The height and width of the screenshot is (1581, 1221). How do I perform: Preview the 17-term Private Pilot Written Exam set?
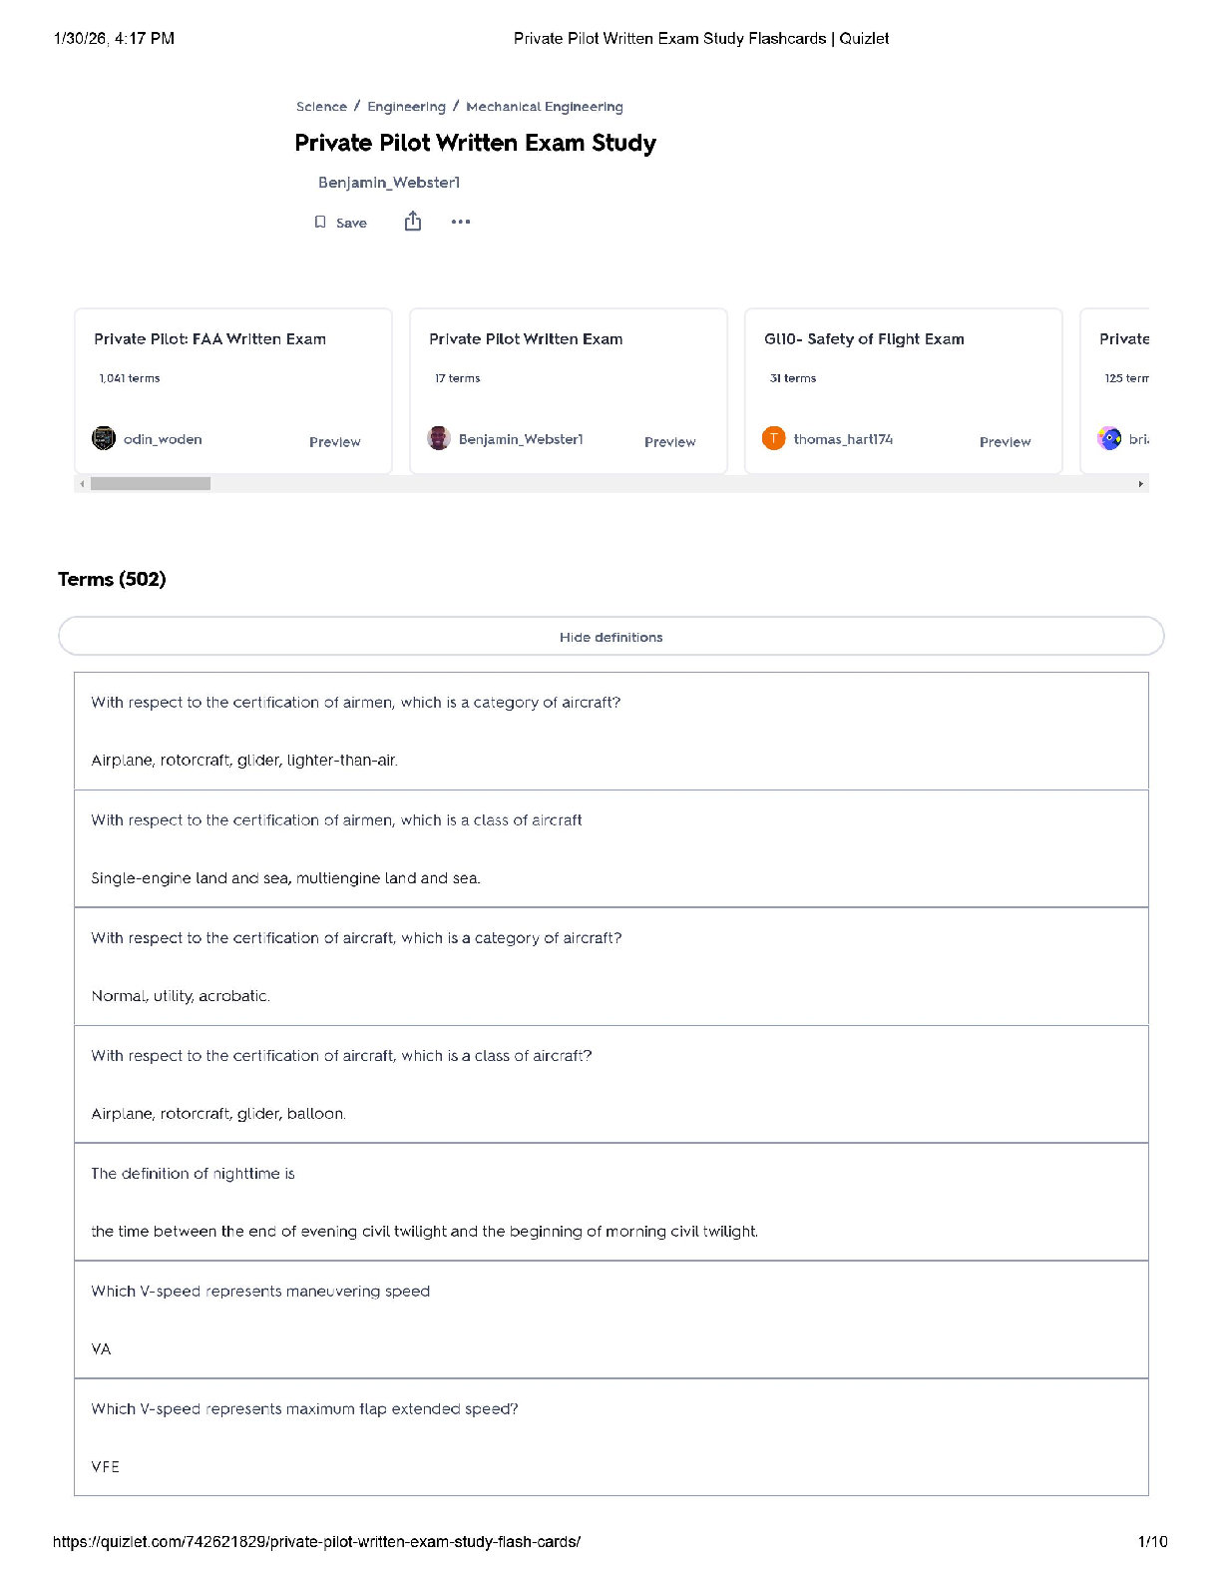(x=669, y=442)
